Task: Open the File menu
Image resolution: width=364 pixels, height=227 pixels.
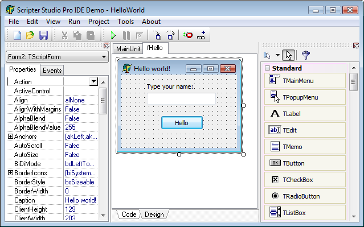Action: 14,22
